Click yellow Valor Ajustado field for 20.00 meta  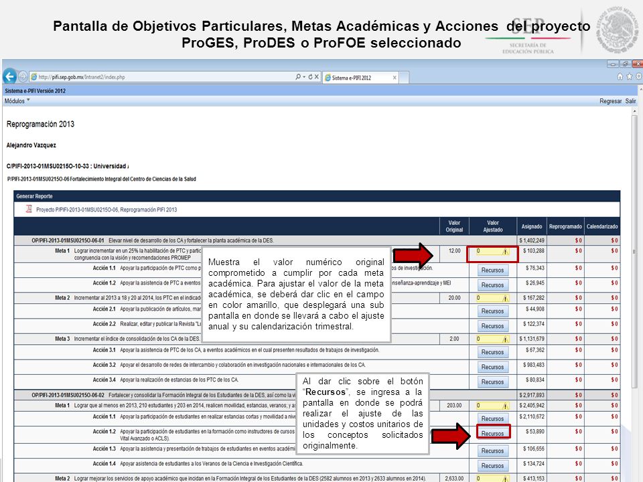[x=492, y=298]
